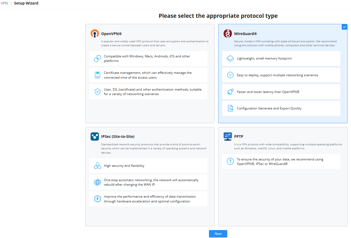Go back to VPN in breadcrumb
The image size is (351, 238).
(5, 3)
